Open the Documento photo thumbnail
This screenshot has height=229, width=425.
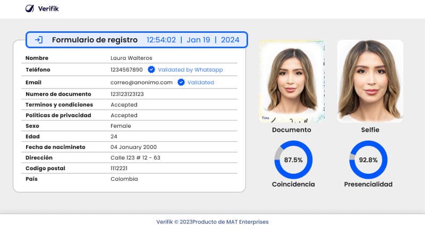click(292, 81)
